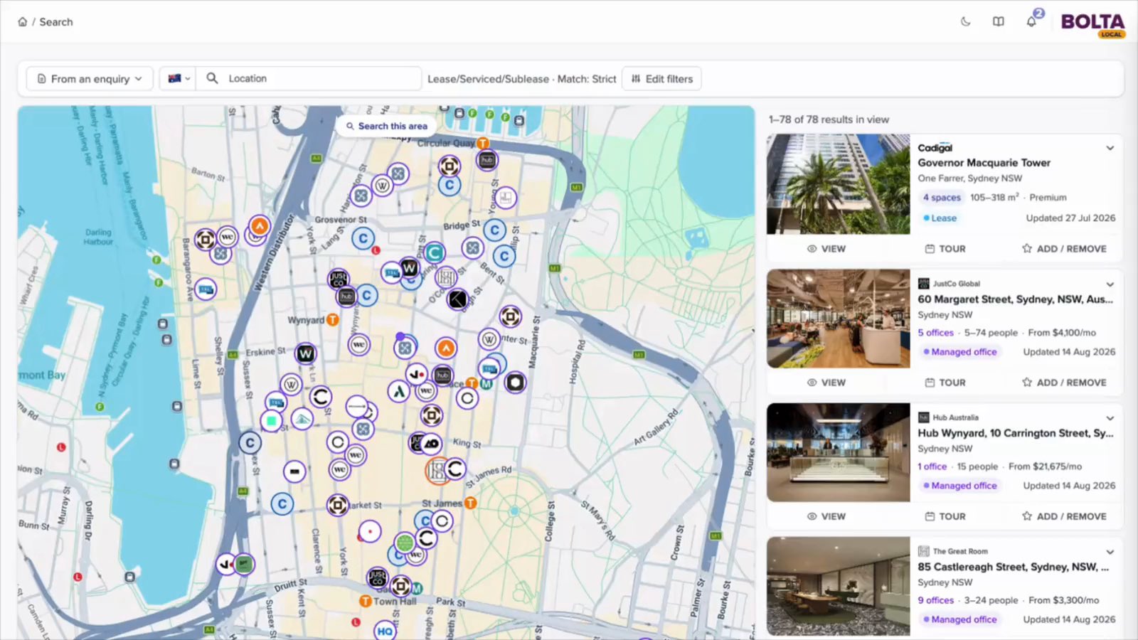Expand the Hub Australia listing chevron

tap(1110, 418)
